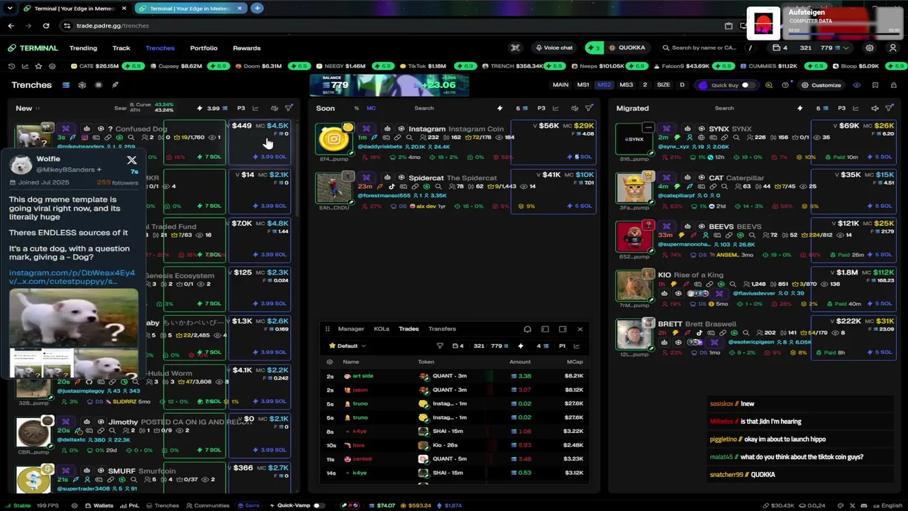This screenshot has height=511, width=908.
Task: Select the cube chain icon beside Trenches
Action: click(x=82, y=85)
